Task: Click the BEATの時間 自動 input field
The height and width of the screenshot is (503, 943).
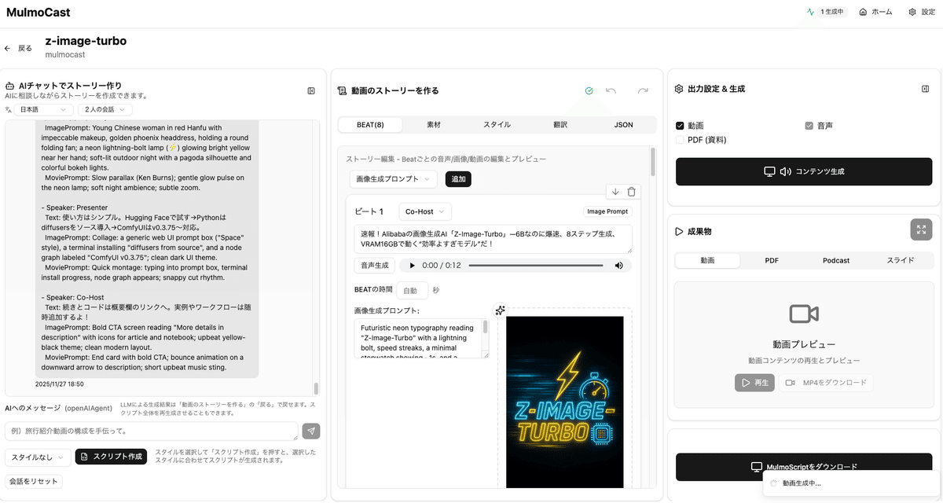Action: 413,290
